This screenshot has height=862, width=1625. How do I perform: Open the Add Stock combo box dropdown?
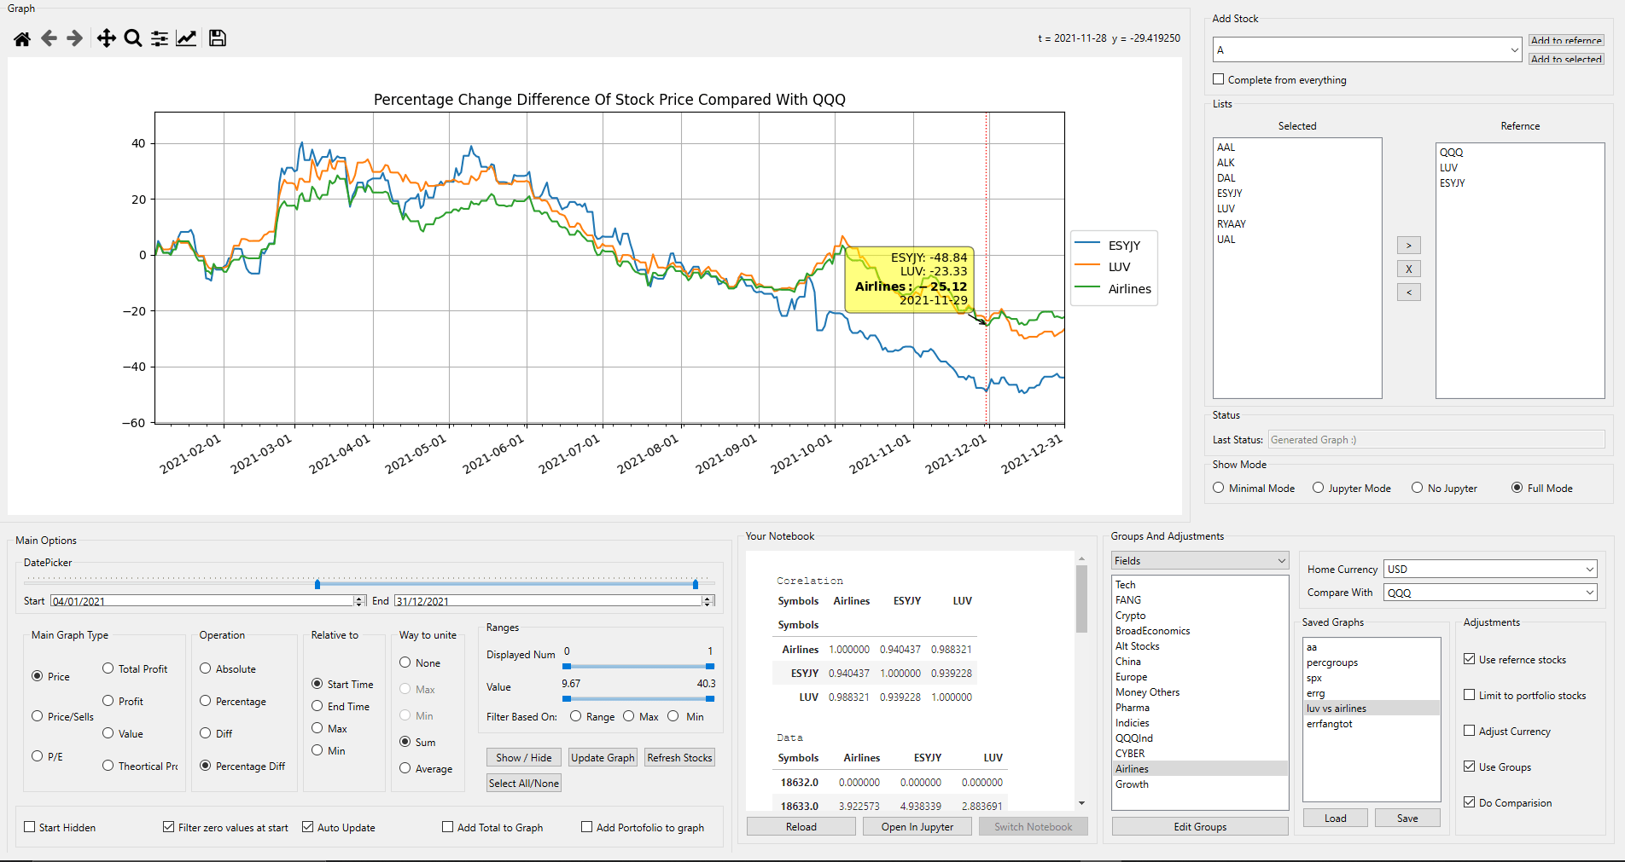pyautogui.click(x=1514, y=49)
